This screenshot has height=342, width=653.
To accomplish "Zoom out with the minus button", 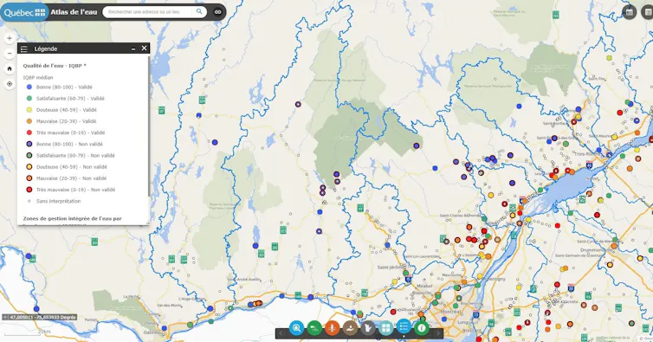I will pyautogui.click(x=10, y=54).
